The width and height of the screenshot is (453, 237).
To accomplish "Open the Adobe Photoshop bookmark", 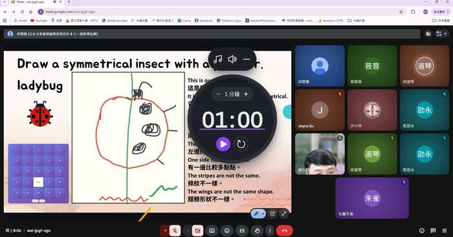I will pyautogui.click(x=261, y=21).
